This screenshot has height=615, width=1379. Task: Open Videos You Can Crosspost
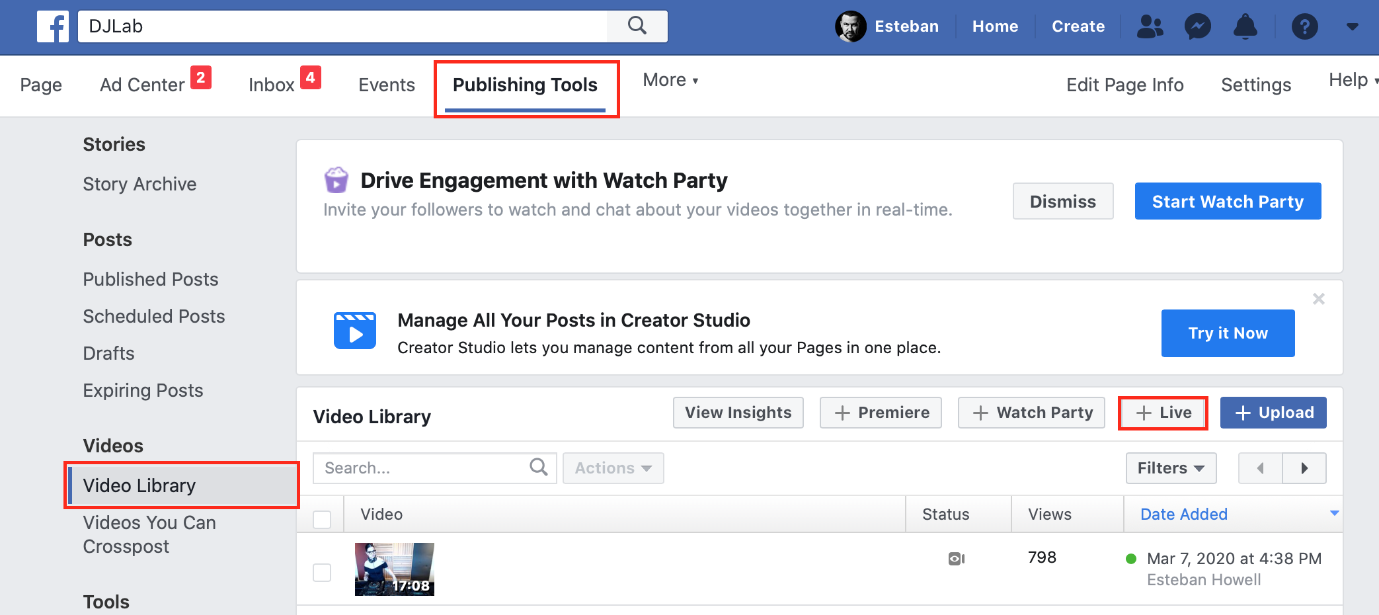pos(149,534)
